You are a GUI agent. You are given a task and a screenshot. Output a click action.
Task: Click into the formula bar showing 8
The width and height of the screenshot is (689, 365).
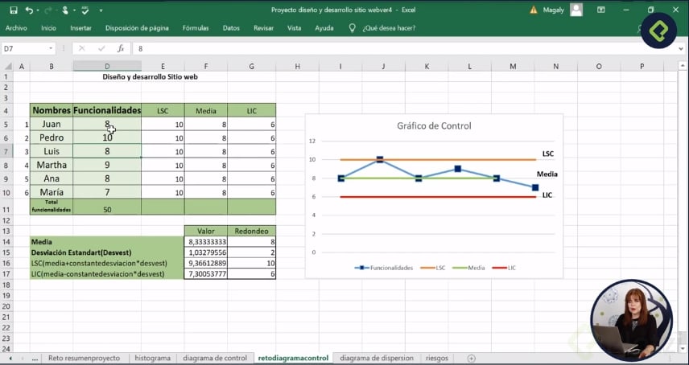(404, 49)
